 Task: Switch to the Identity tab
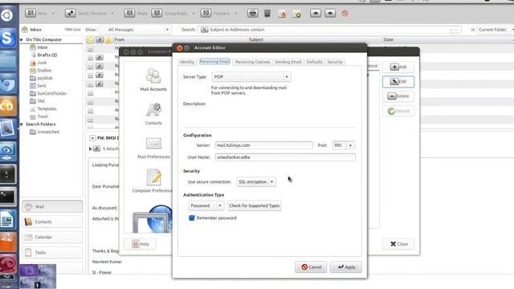point(187,62)
